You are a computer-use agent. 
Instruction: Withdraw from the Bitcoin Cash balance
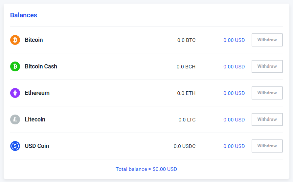(267, 66)
